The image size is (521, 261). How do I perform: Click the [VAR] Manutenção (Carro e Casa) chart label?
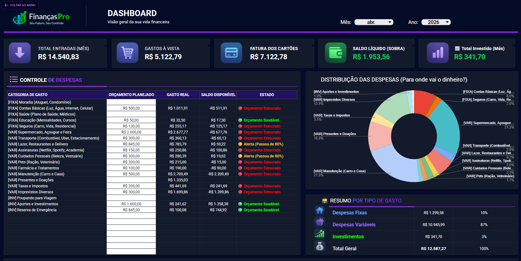tap(339, 171)
